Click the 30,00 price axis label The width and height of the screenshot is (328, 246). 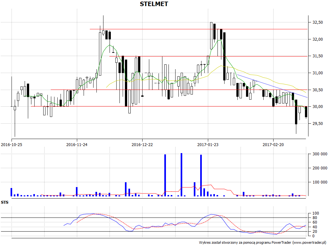pos(317,107)
